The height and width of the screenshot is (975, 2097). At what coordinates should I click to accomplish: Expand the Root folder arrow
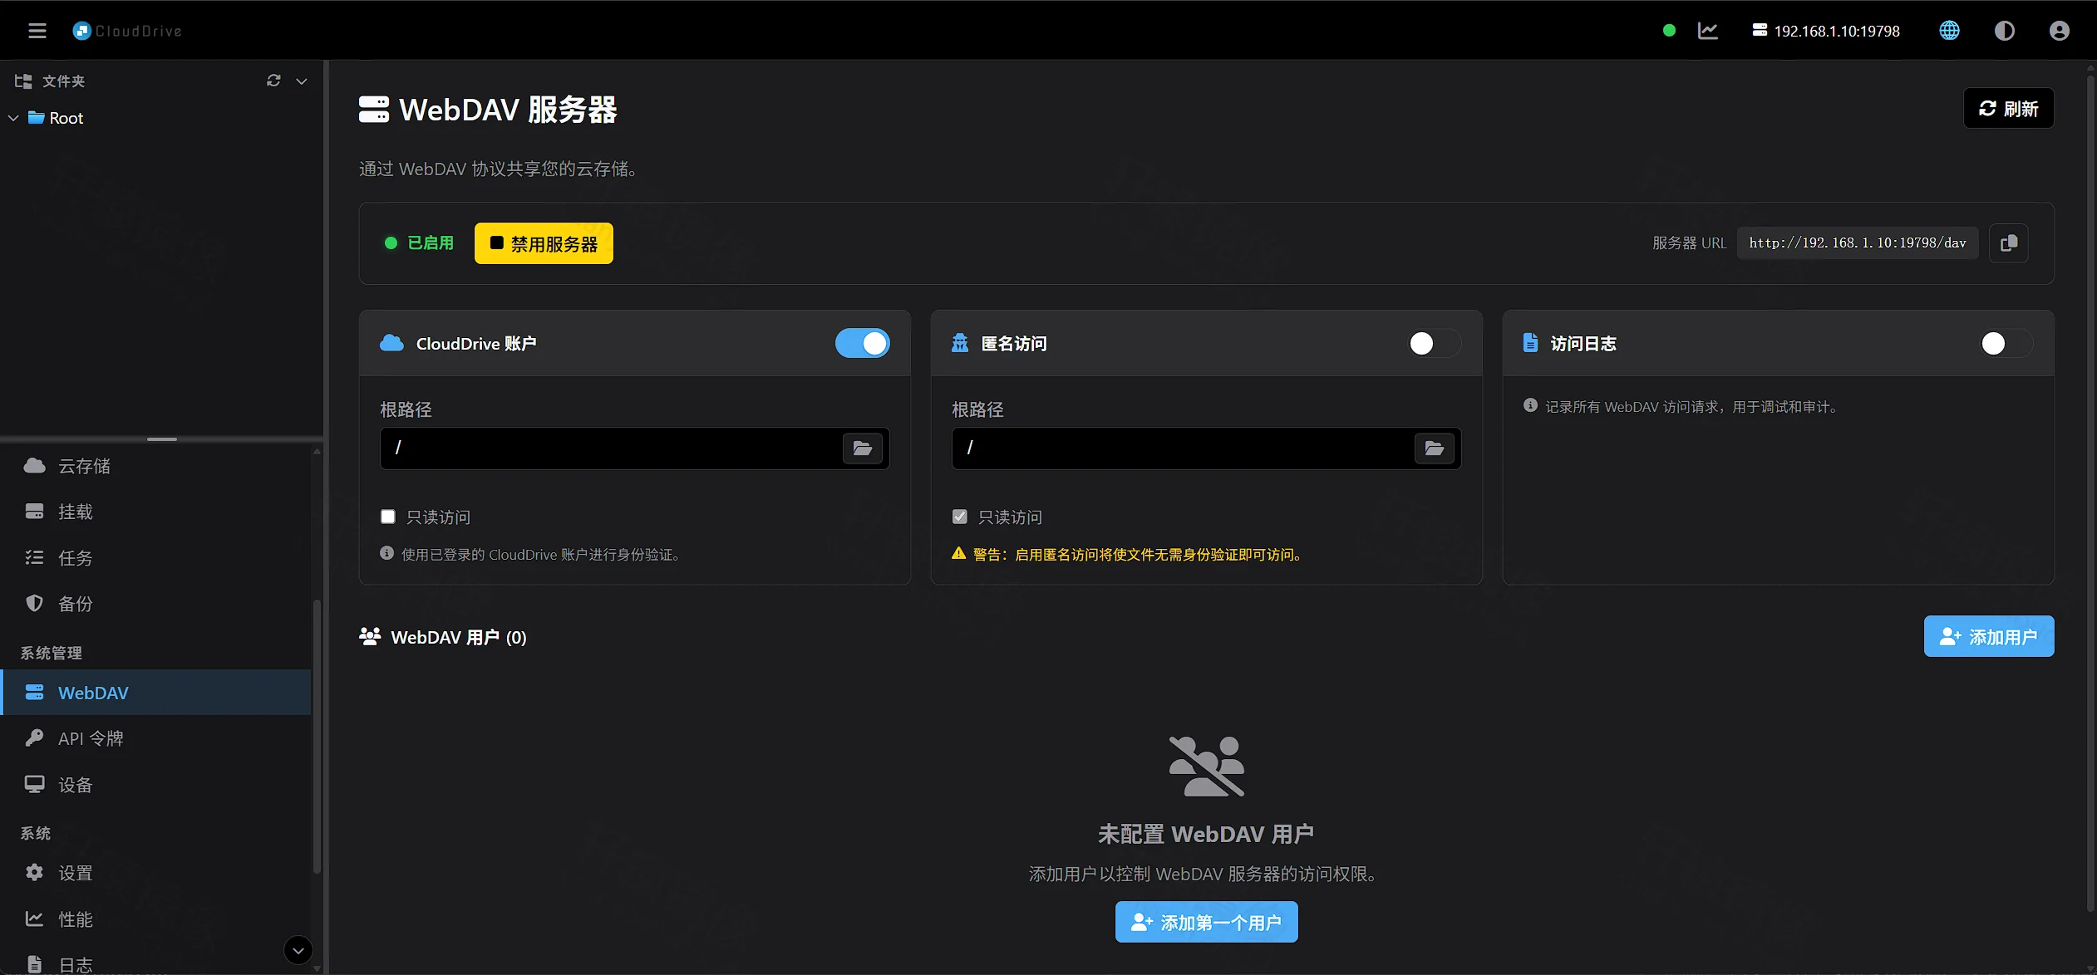[13, 118]
